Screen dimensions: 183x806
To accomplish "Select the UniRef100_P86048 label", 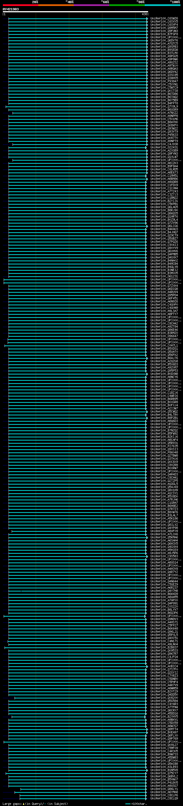I will click(x=164, y=452).
